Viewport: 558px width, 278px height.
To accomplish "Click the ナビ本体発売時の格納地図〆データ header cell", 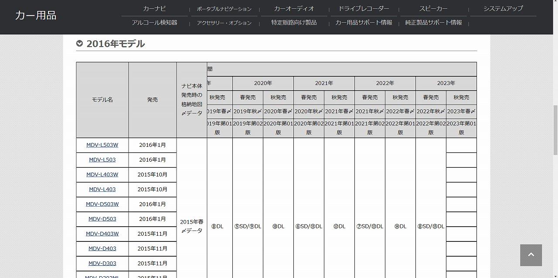I will point(192,100).
